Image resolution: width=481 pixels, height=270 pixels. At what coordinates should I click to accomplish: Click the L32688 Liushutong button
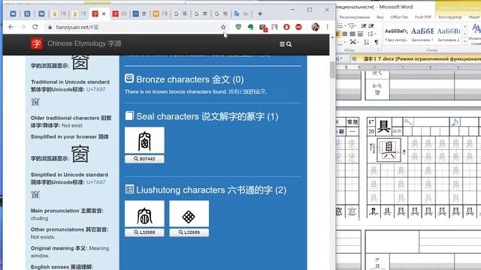coord(144,232)
